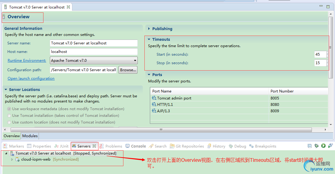Open the Problems view tab
The width and height of the screenshot is (335, 174).
pos(111,146)
